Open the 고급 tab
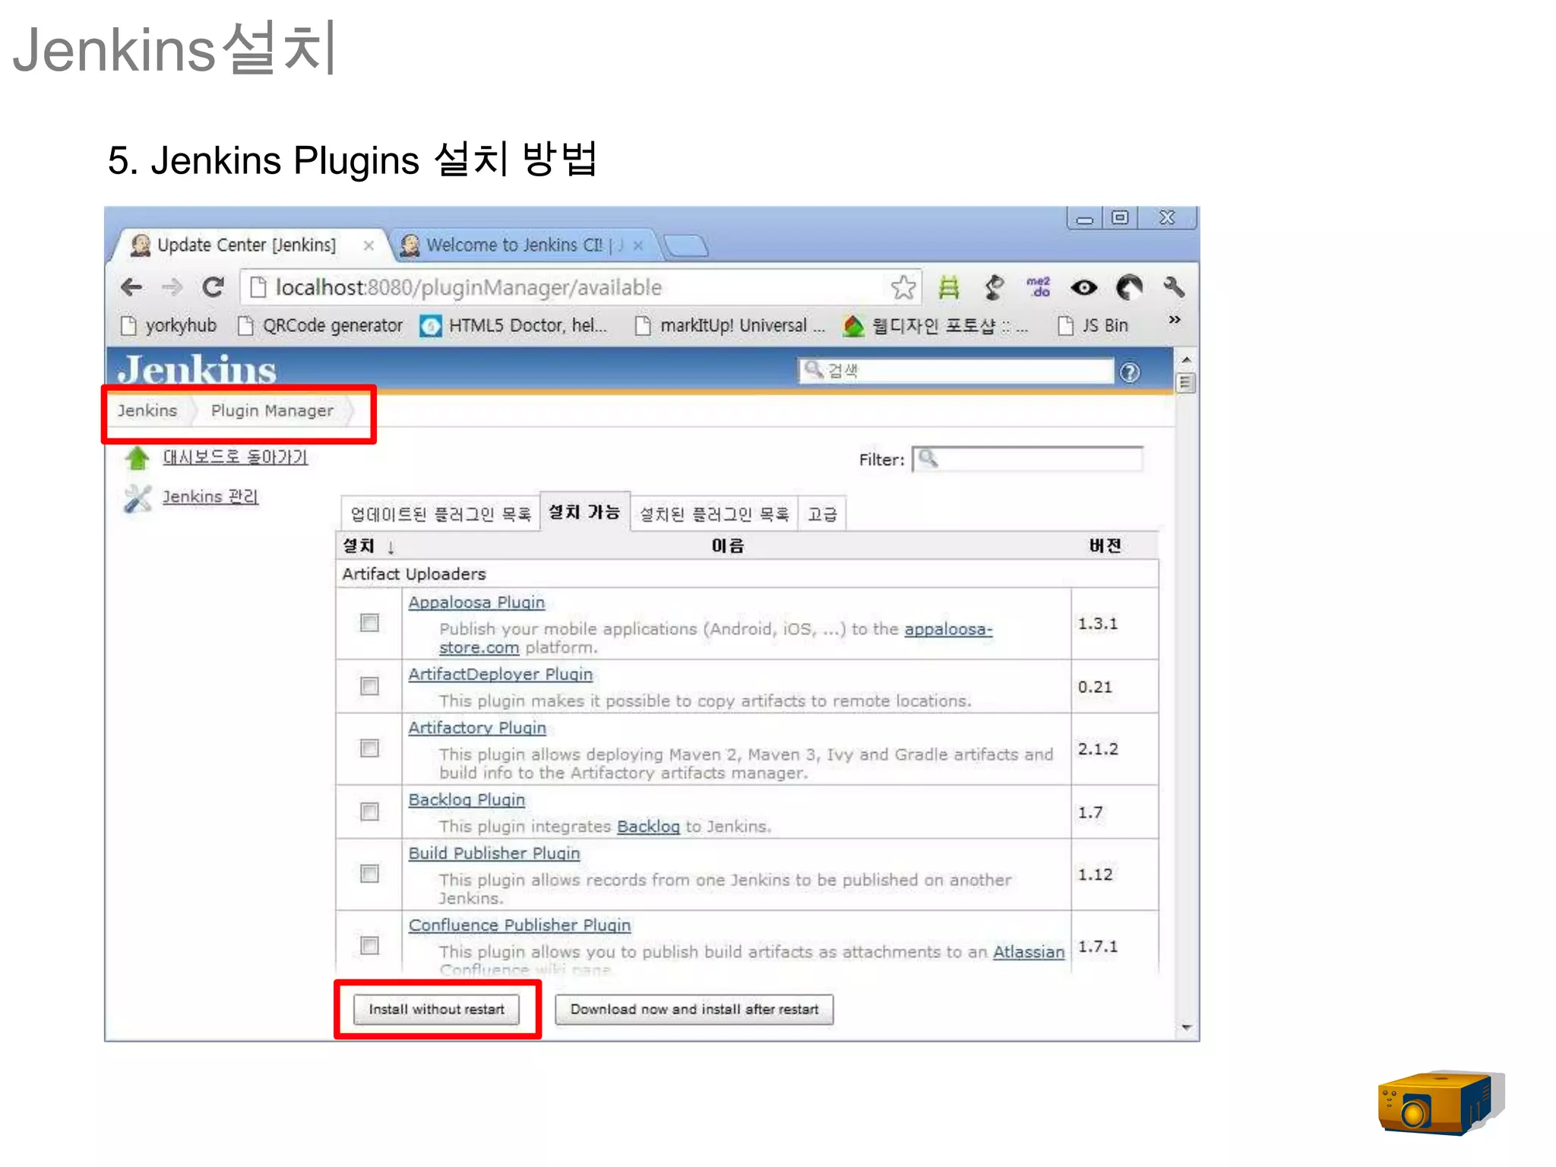Viewport: 1556px width, 1167px height. tap(822, 514)
